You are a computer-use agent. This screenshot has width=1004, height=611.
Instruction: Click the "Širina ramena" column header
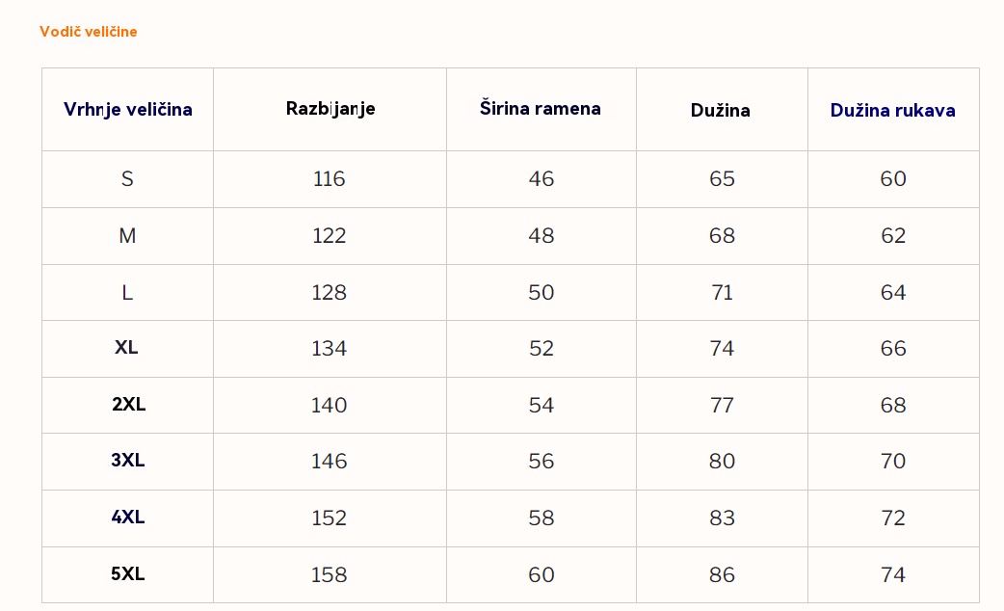(x=541, y=109)
